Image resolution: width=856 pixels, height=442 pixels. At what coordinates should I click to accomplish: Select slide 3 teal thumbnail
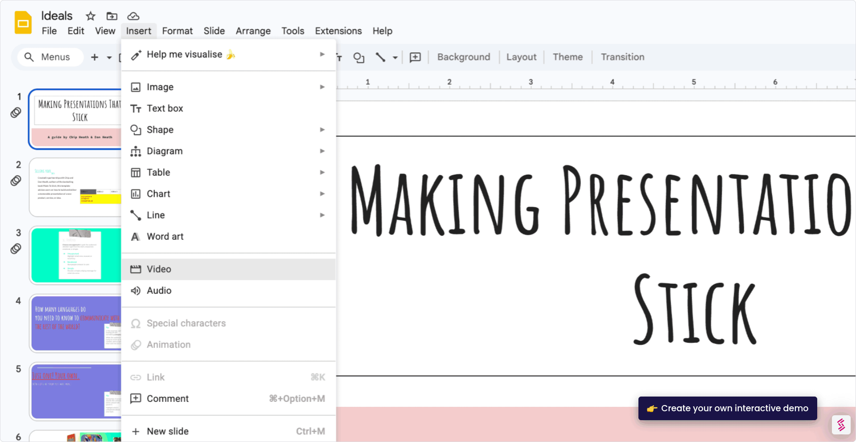click(76, 255)
